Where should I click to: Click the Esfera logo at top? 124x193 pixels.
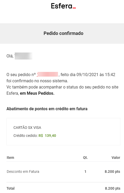coord(63,6)
